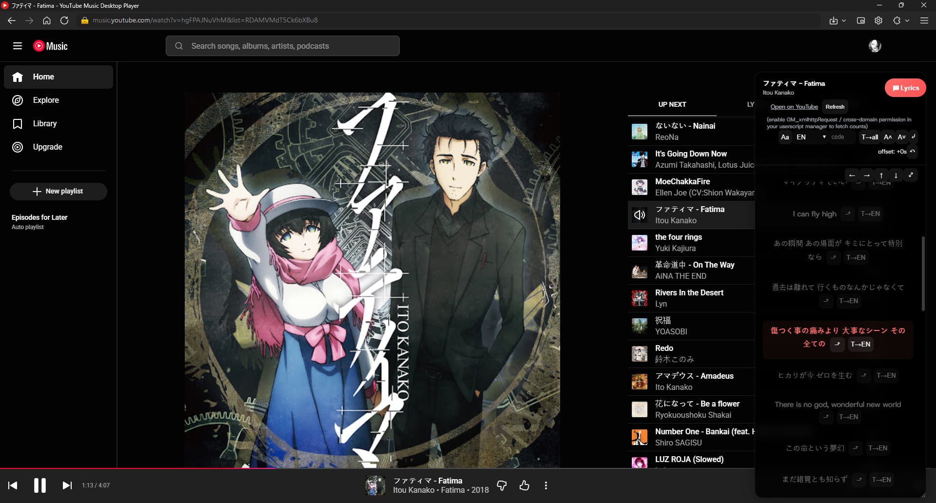Viewport: 936px width, 503px height.
Task: Click the download icon in toolbar
Action: (834, 20)
